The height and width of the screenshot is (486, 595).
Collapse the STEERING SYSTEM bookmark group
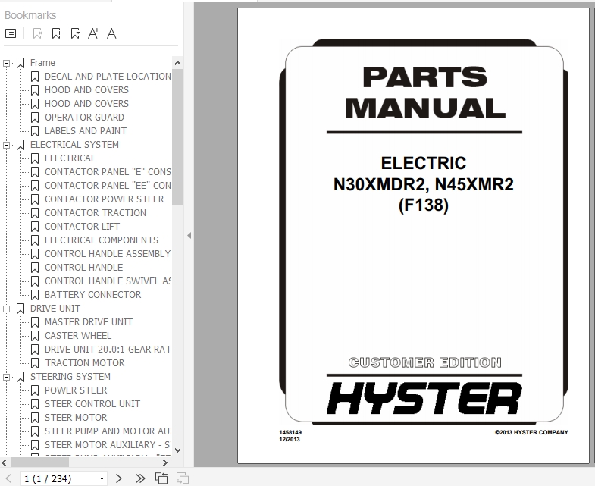[7, 377]
